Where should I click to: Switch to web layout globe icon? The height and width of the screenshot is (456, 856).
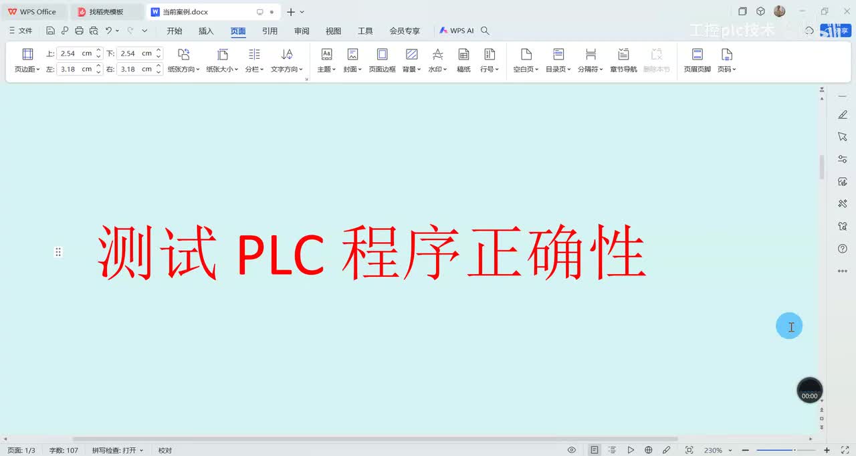tap(649, 450)
